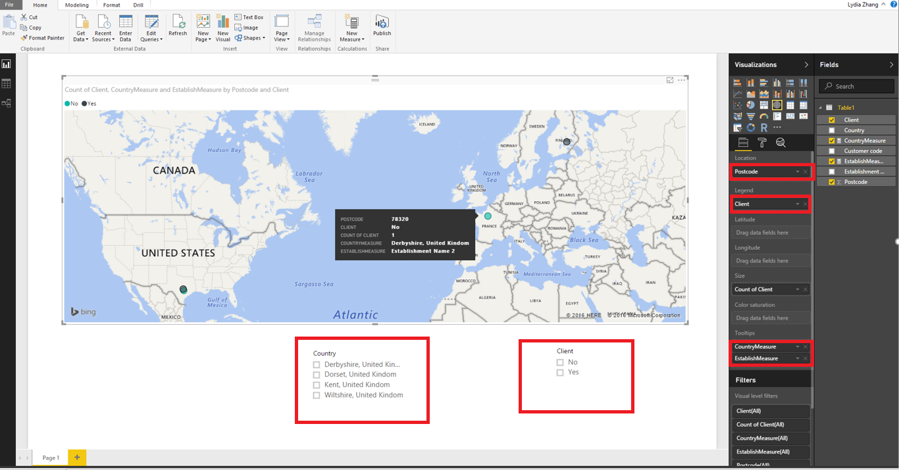
Task: Tick Yes in the Client slicer
Action: point(560,372)
